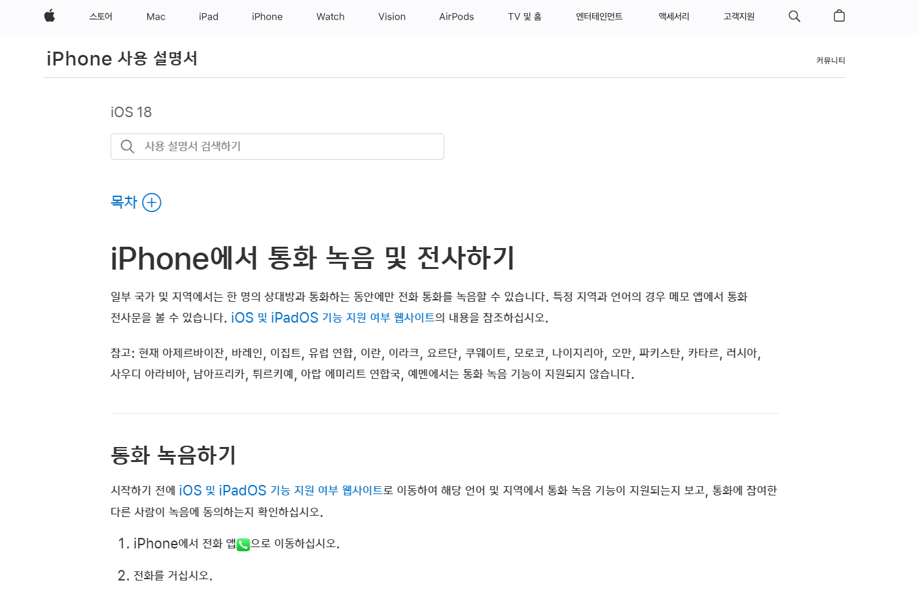The width and height of the screenshot is (918, 589).
Task: Click the plus icon next to 목차
Action: (x=152, y=202)
